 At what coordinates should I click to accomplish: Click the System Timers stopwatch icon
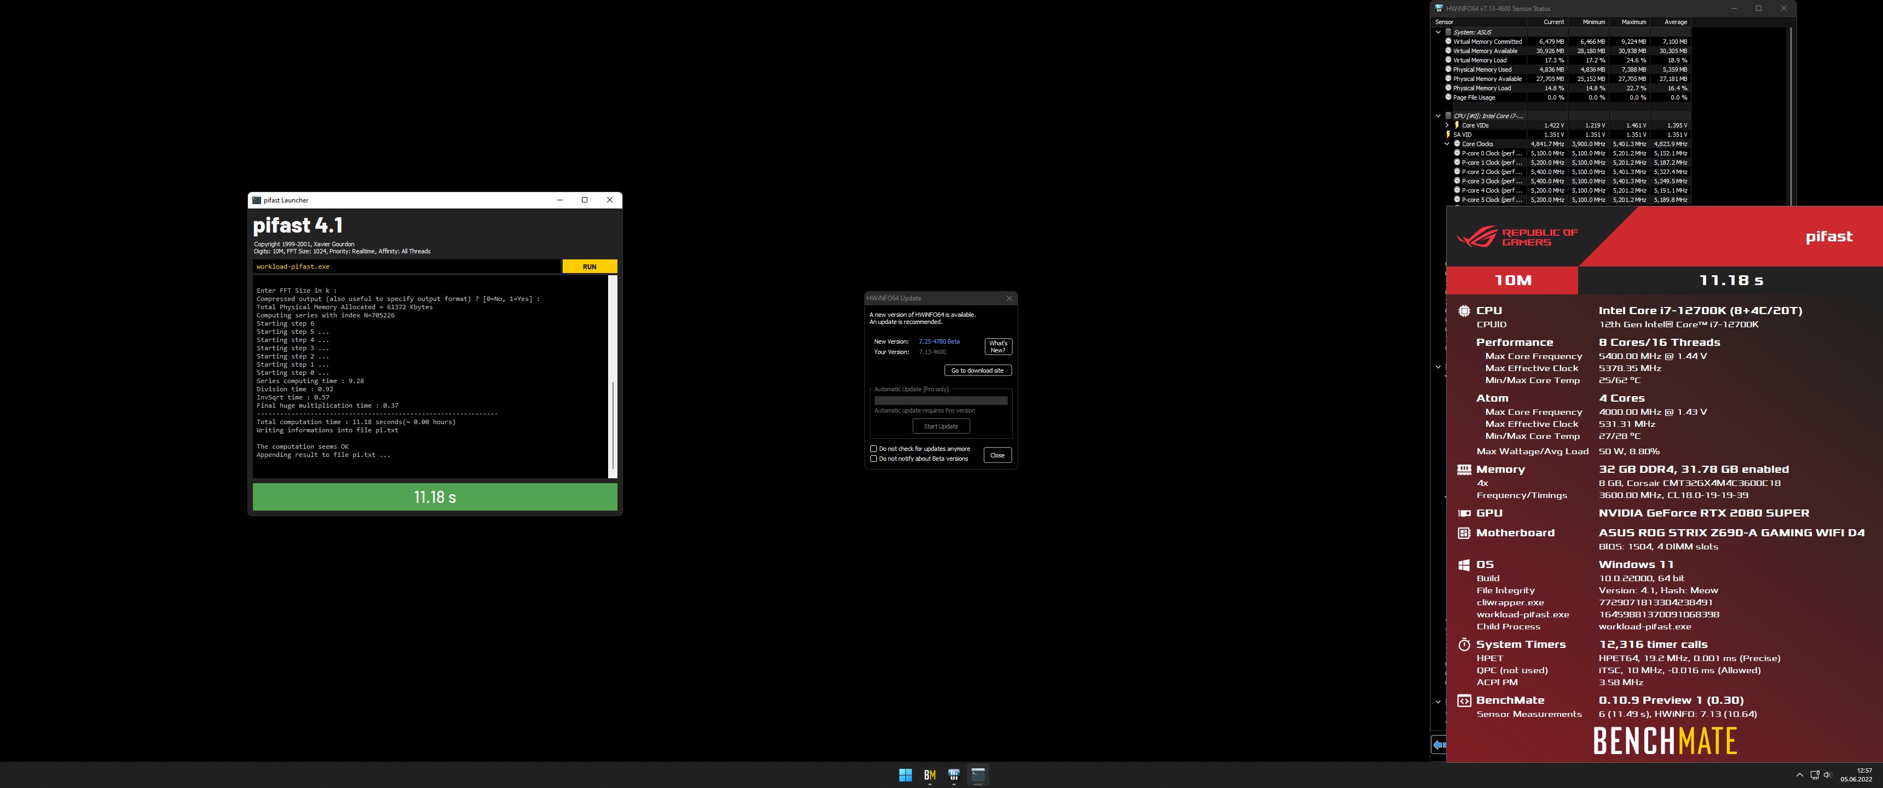pyautogui.click(x=1464, y=645)
